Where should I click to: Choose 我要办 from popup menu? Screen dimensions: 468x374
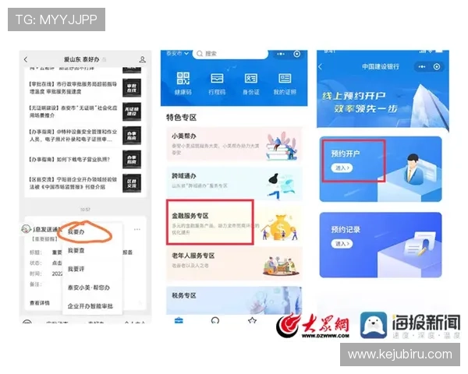[x=76, y=231]
